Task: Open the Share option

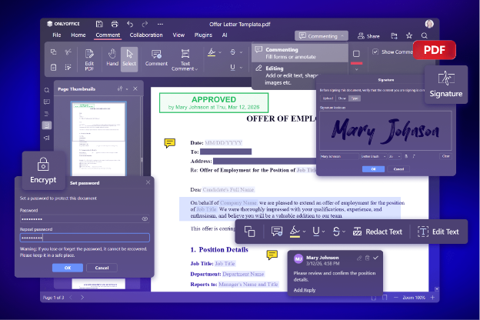Action: click(368, 36)
